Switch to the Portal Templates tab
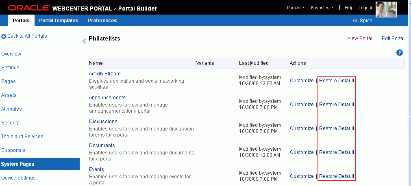The height and width of the screenshot is (186, 411). [x=59, y=20]
